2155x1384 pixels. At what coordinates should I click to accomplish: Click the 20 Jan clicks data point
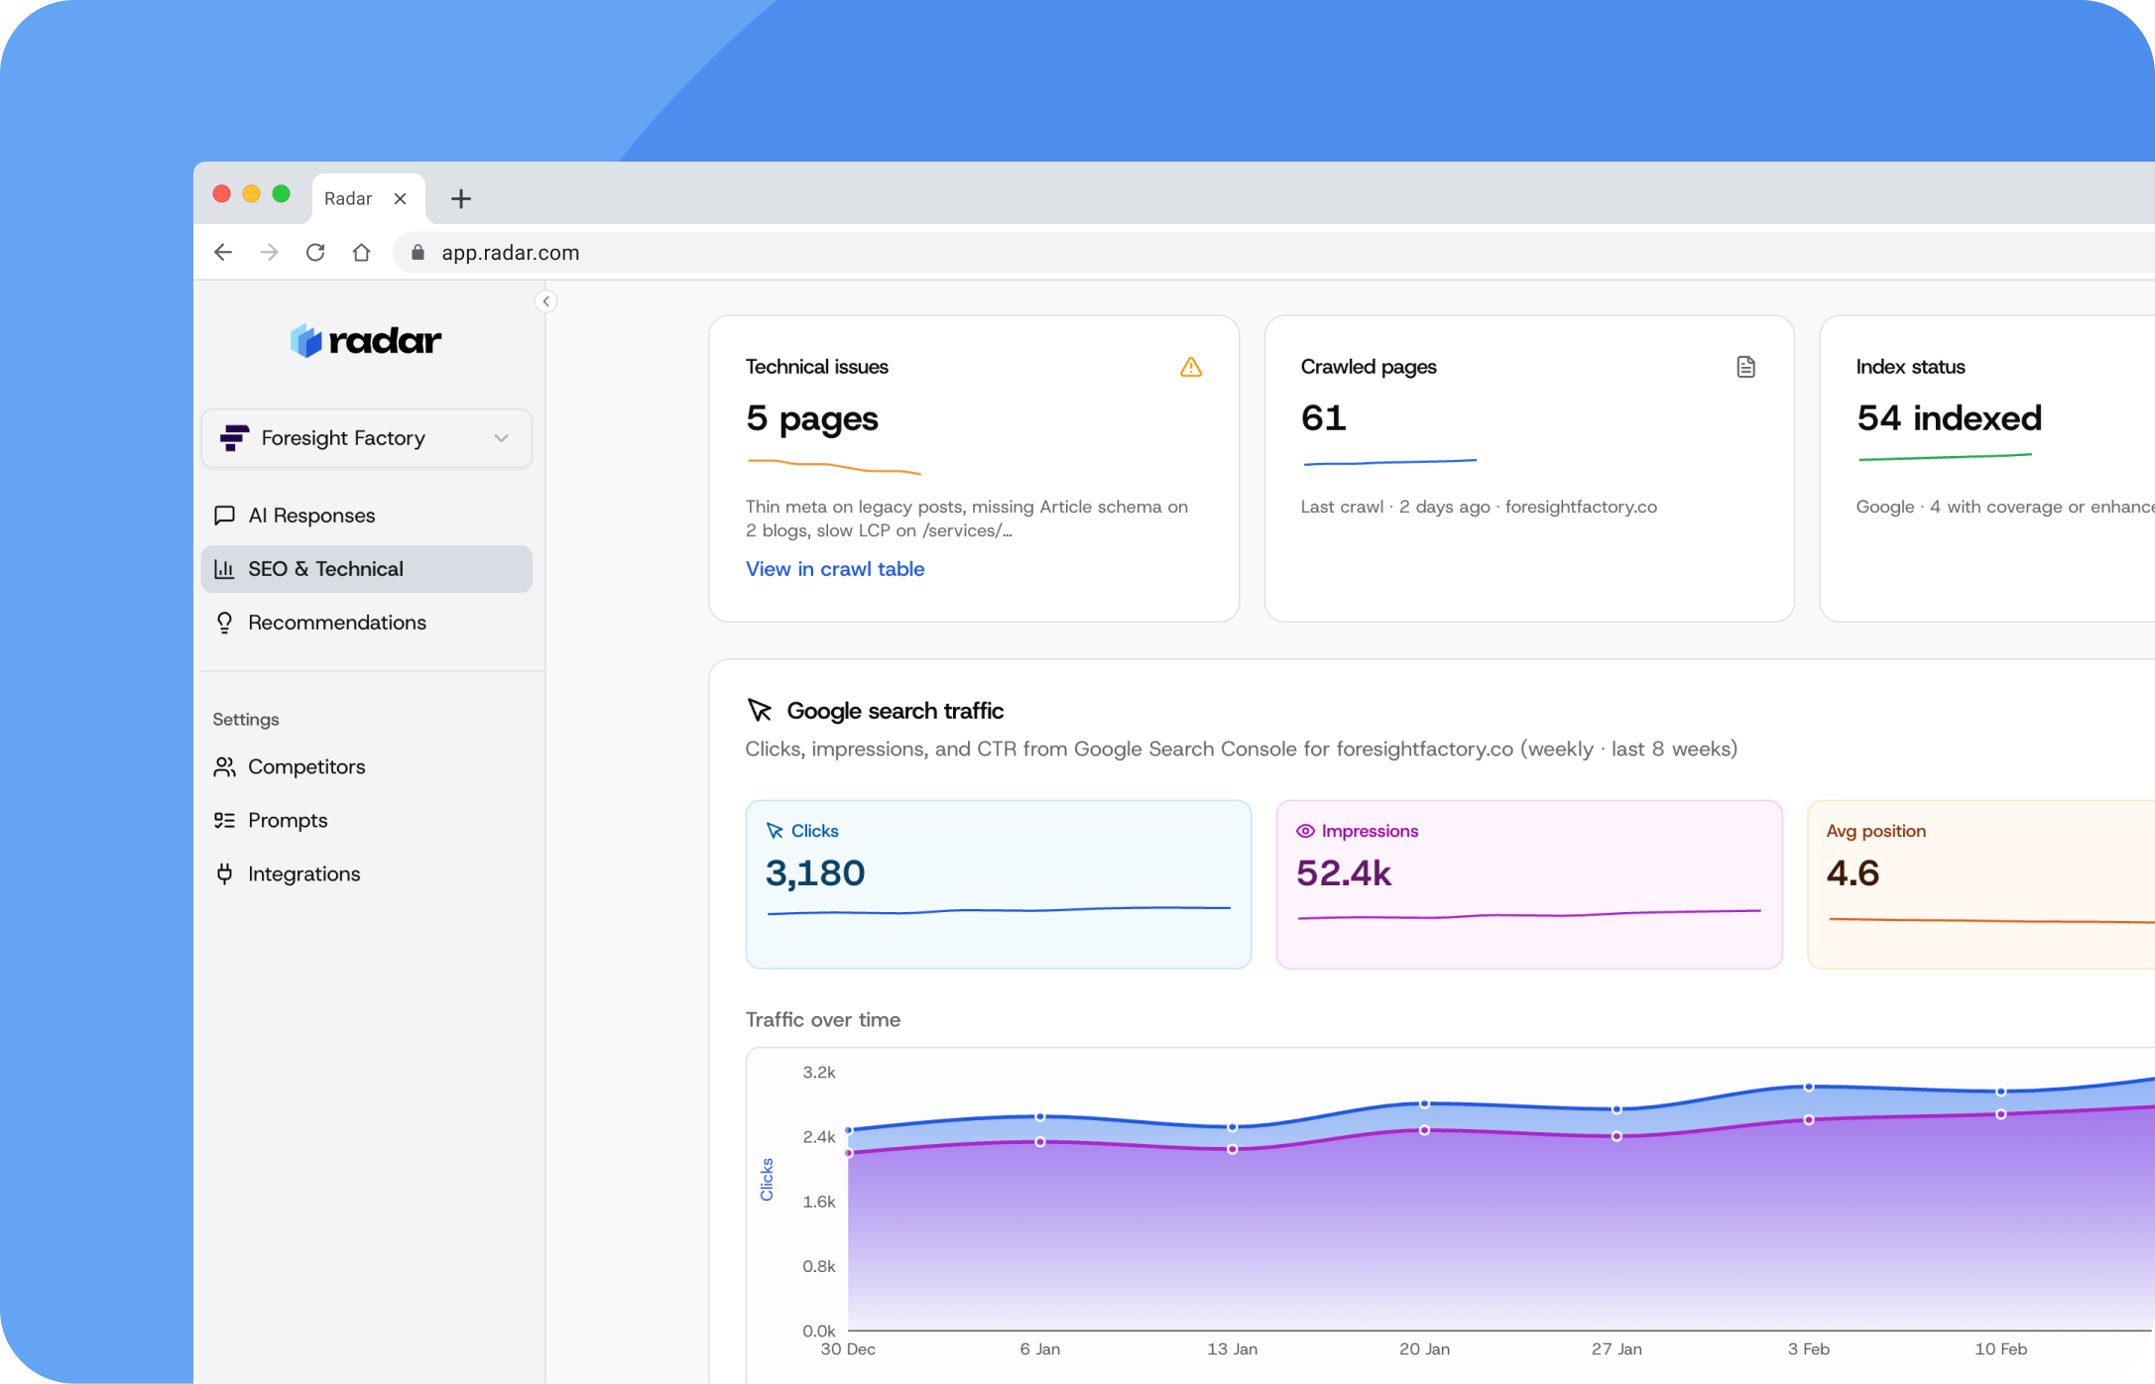point(1424,1103)
